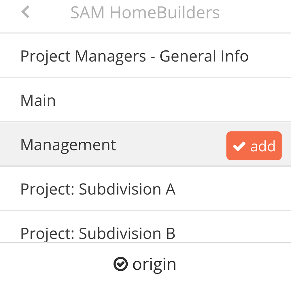This screenshot has height=285, width=291.
Task: Pick the General Info list row
Action: (x=145, y=56)
